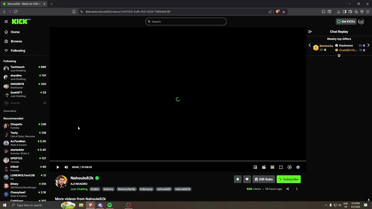Open Following in the sidebar

(x=25, y=51)
